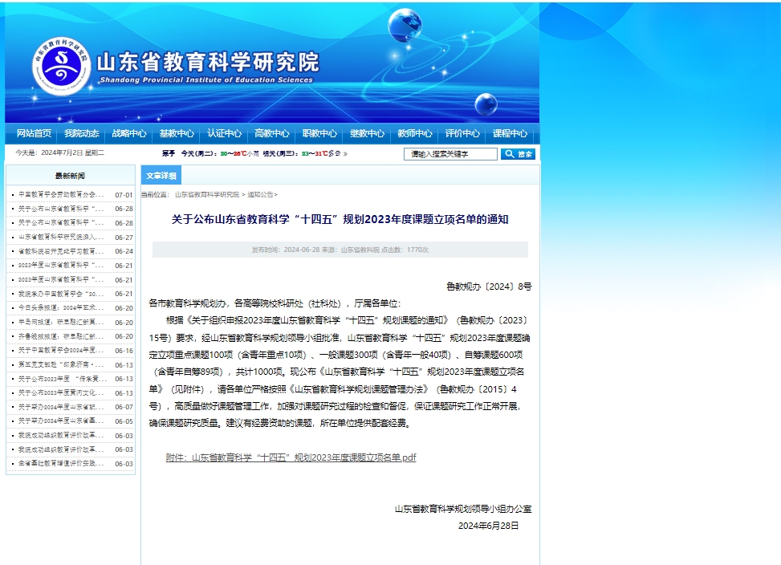The width and height of the screenshot is (781, 565).
Task: Open the 高教中心 section
Action: [x=273, y=133]
